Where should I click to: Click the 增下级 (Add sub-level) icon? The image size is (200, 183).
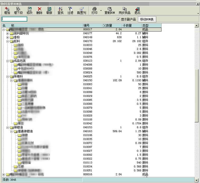point(18,11)
